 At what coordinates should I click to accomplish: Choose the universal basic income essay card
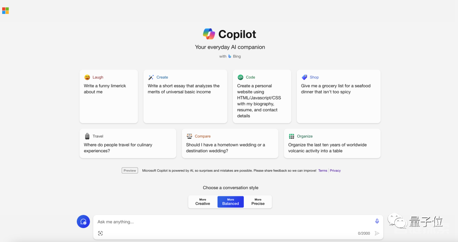185,96
